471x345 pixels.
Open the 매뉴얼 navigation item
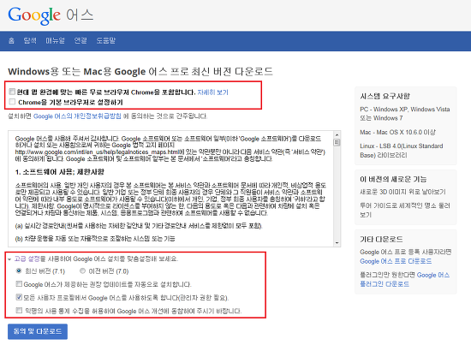click(x=55, y=40)
